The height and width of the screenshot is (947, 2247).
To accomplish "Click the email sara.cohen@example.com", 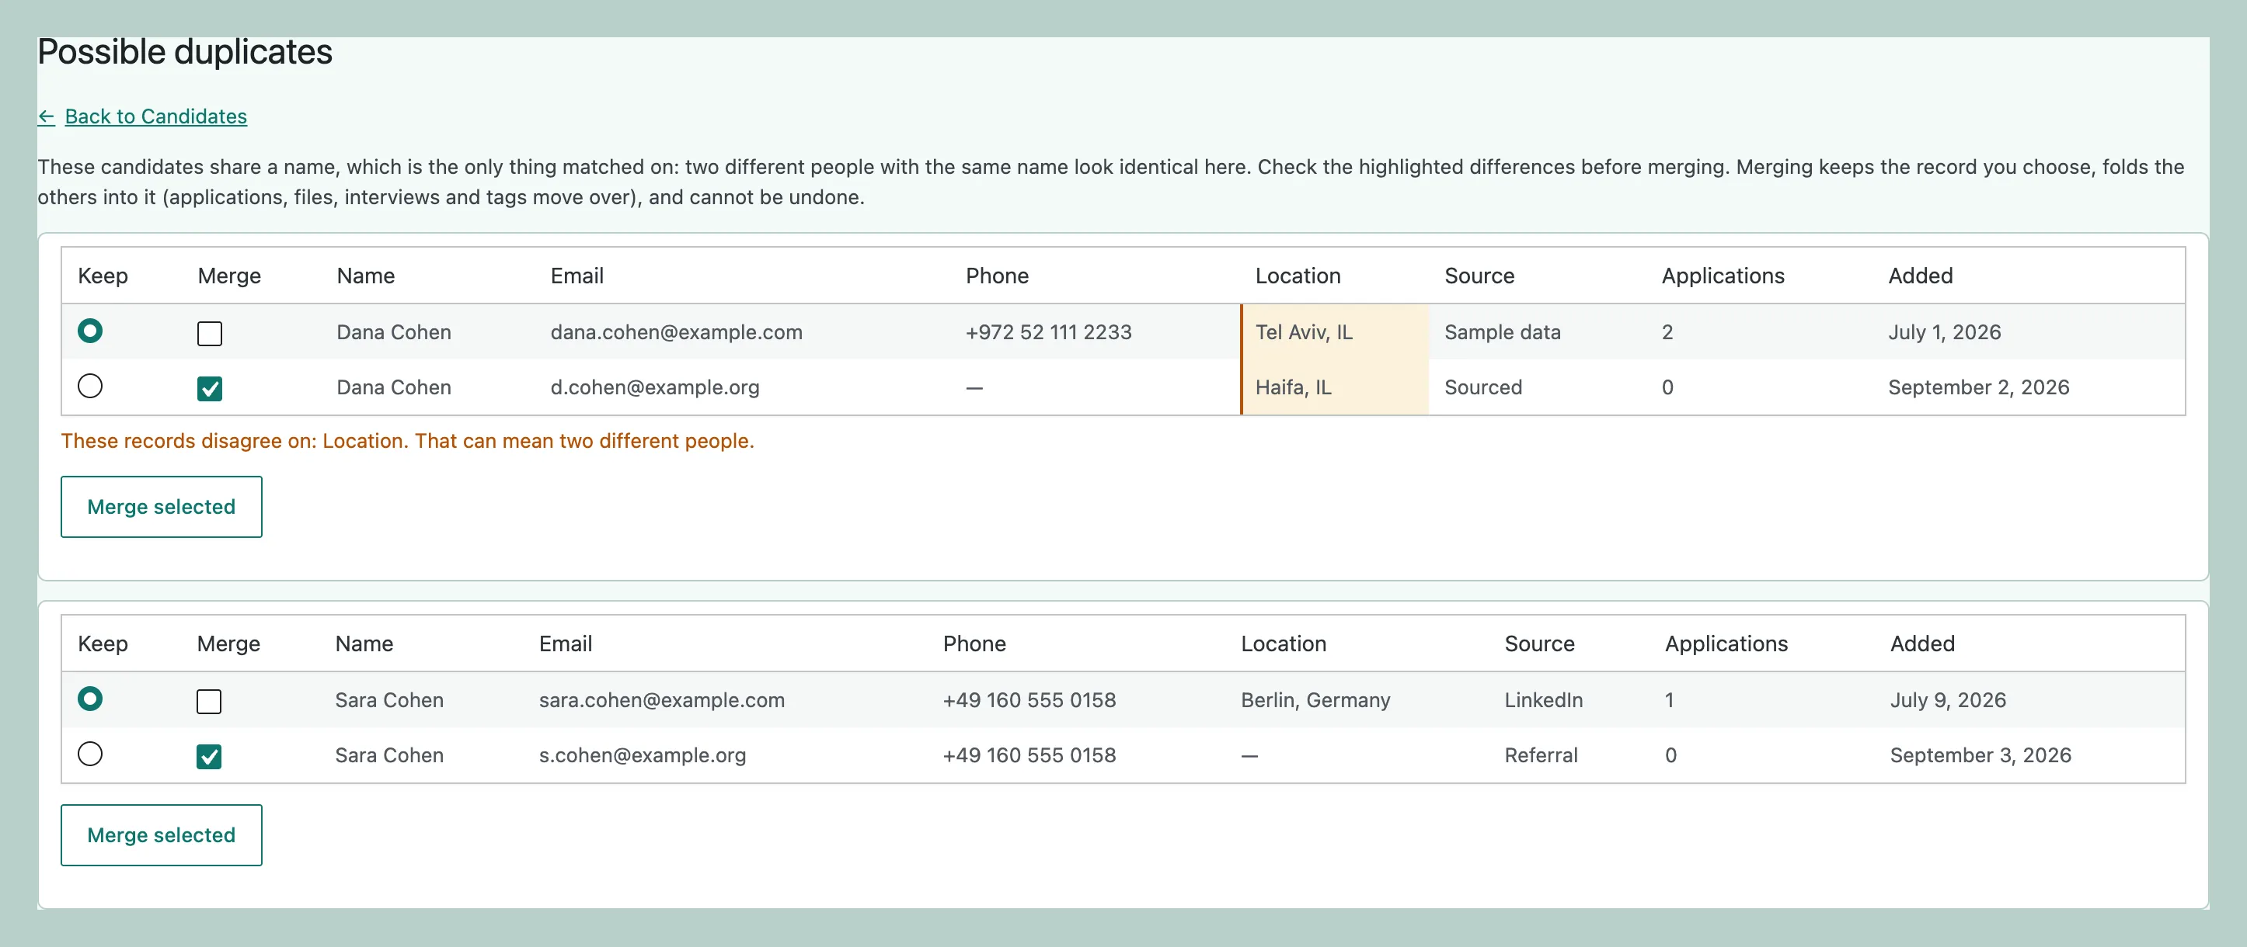I will tap(662, 699).
